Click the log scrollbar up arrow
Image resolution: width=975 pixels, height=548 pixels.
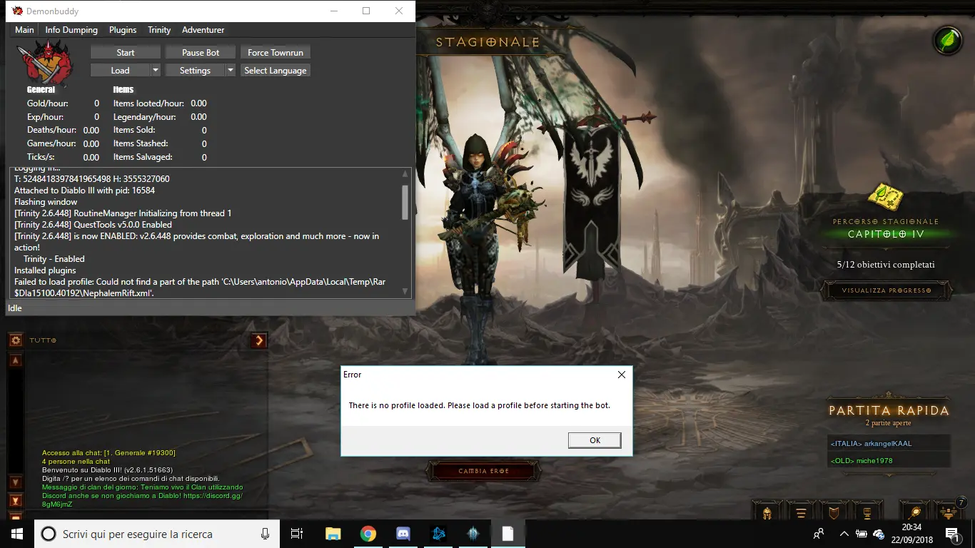click(405, 173)
